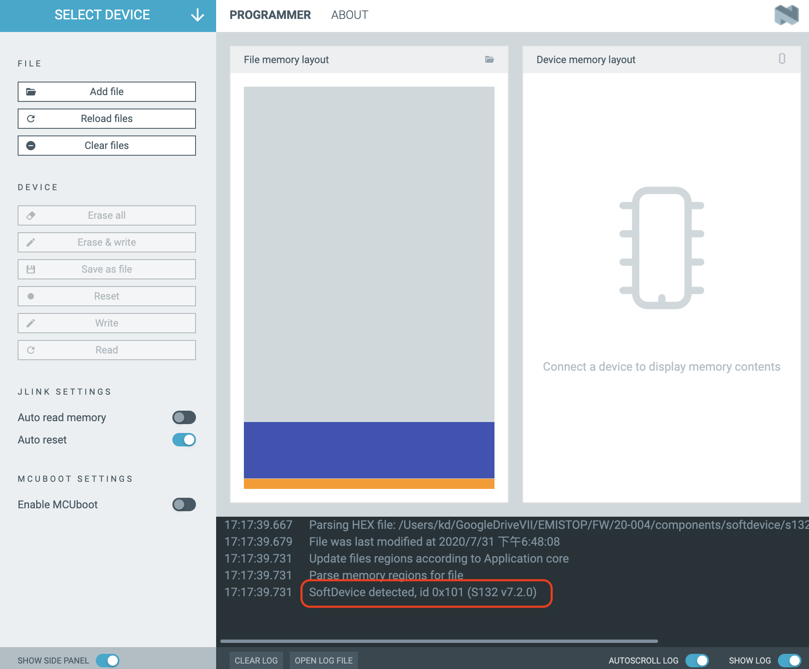Click the CLEAR LOG button

tap(256, 660)
